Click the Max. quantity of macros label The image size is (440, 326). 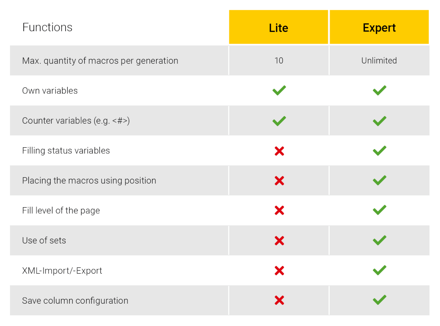100,61
